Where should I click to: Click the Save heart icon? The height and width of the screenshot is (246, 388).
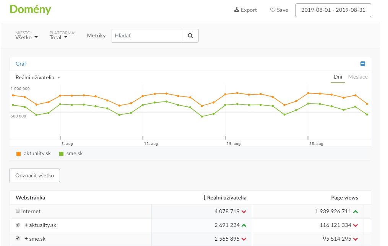pos(273,10)
